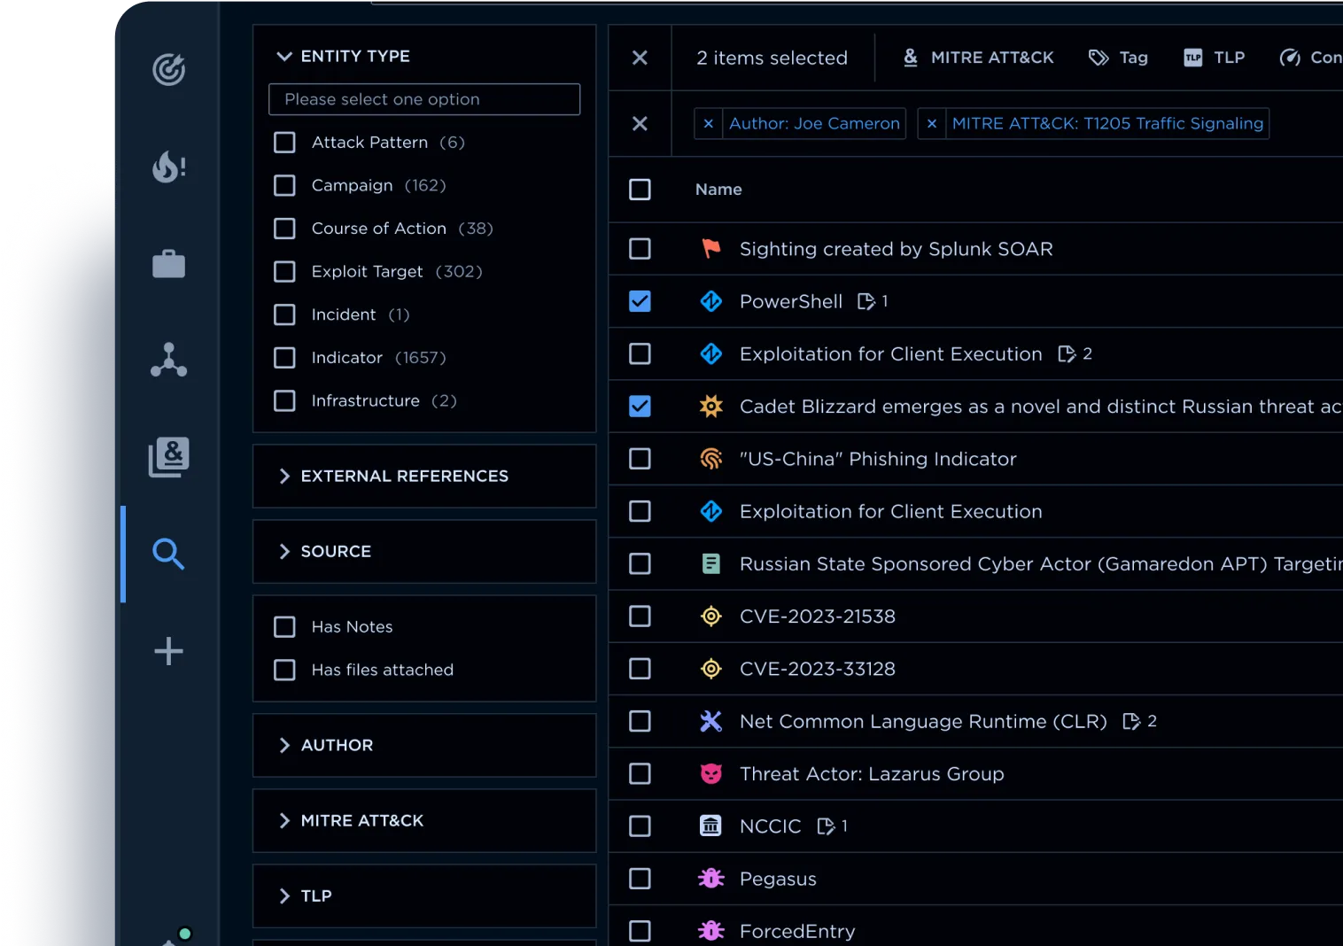The image size is (1343, 946).
Task: Click the TLP toolbar button
Action: (x=1215, y=58)
